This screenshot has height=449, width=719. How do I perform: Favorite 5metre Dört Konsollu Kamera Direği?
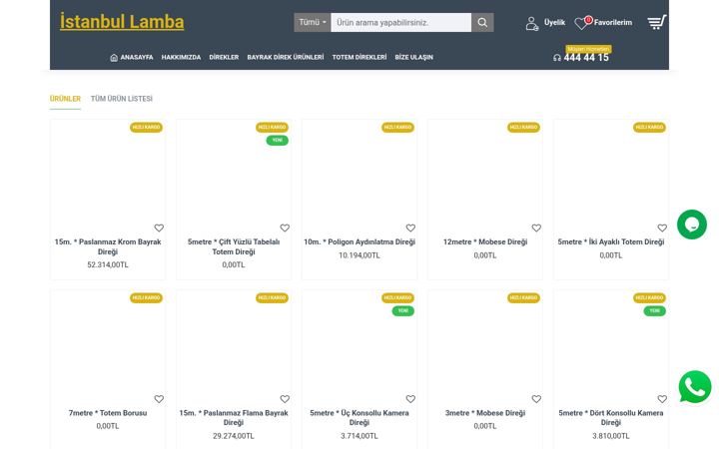pos(662,399)
